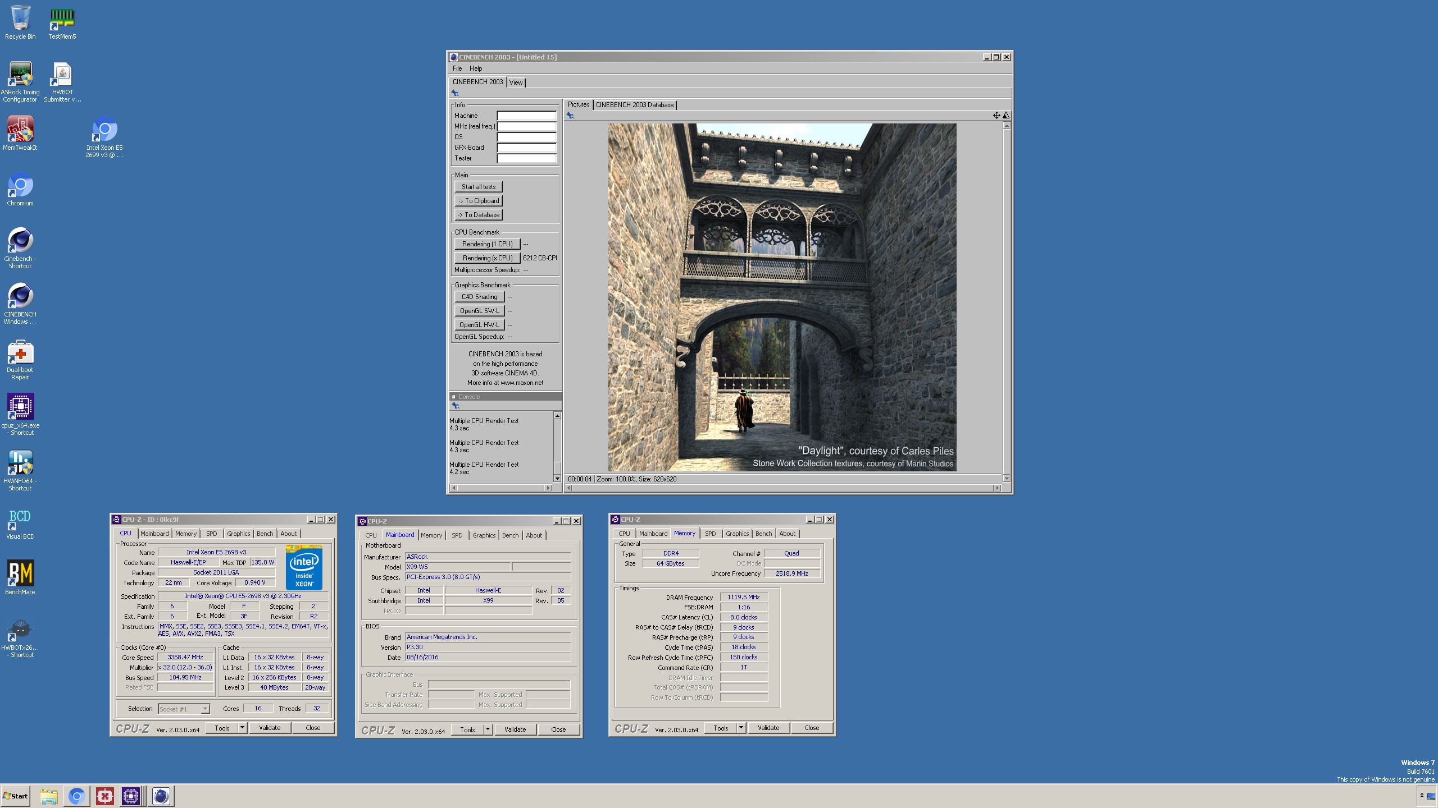Run Rendering (x CPU) benchmark

[487, 258]
